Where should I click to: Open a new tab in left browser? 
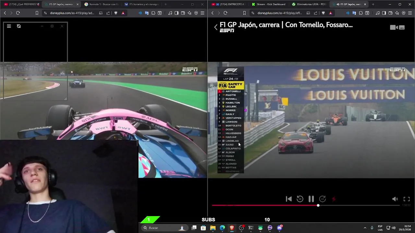pyautogui.click(x=166, y=4)
